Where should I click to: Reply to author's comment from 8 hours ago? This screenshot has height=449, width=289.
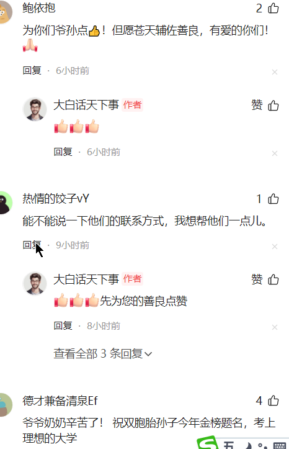click(x=63, y=326)
